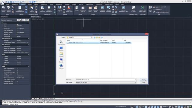Open the iCADLib Gestore blocchi tool
Viewport: 192px width, 108px height.
pos(20,9)
